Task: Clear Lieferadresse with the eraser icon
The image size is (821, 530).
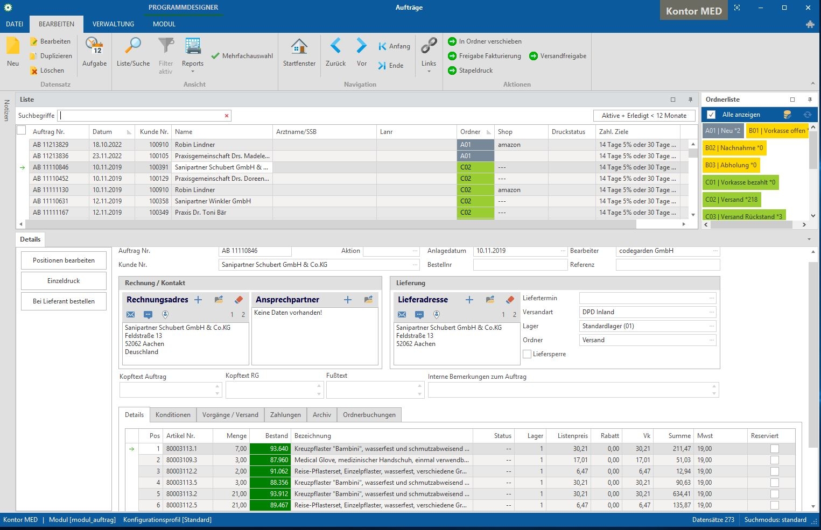Action: (510, 300)
